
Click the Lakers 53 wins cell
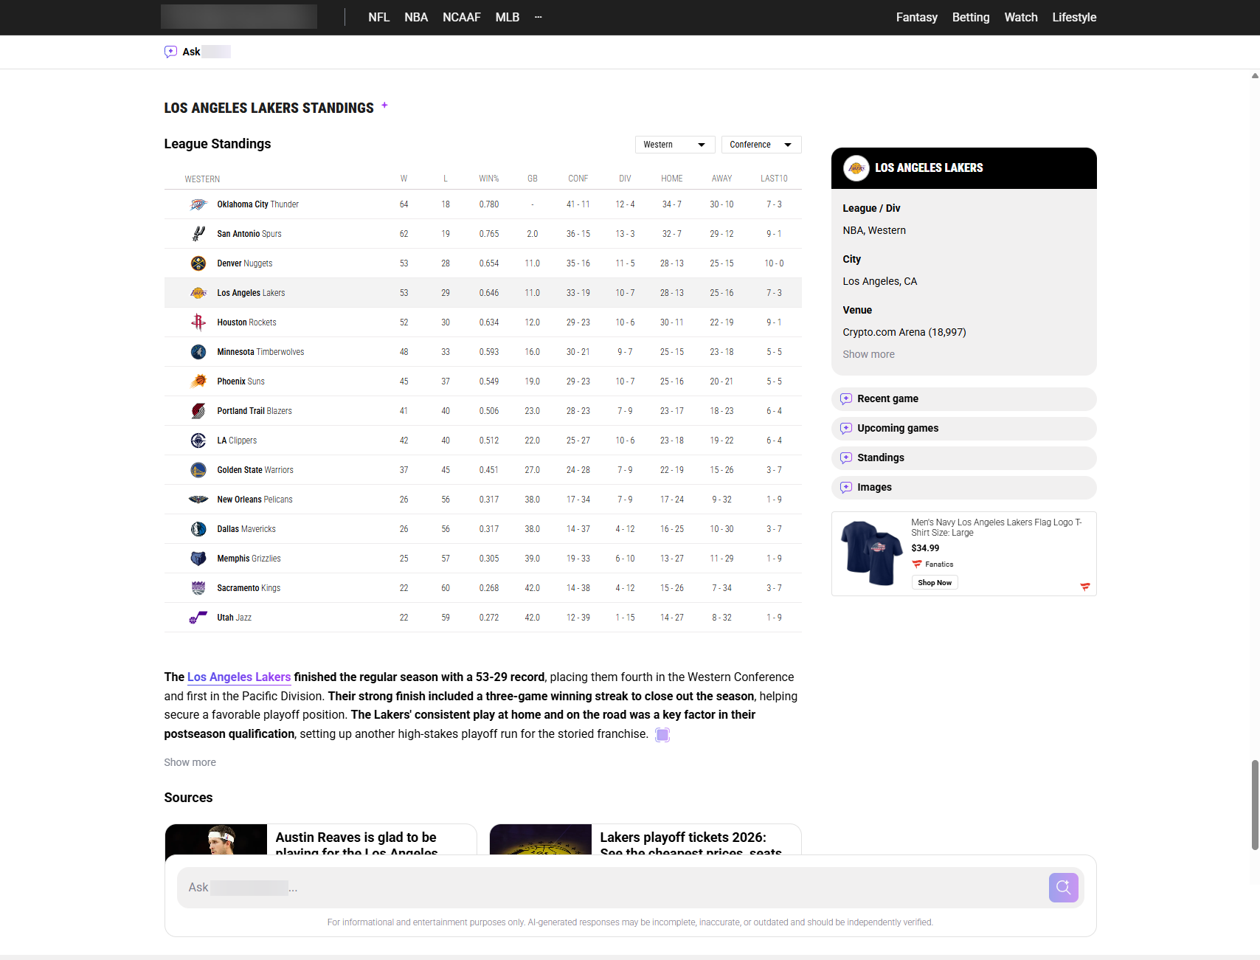404,293
